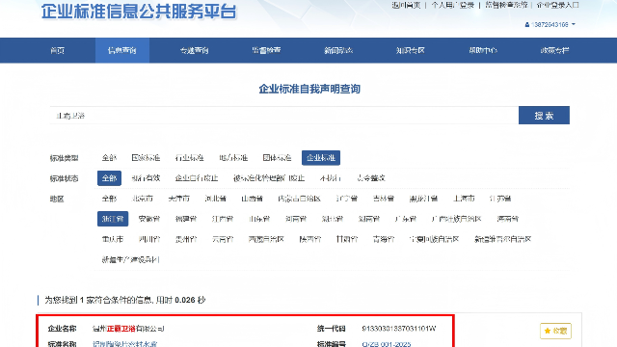Viewport: 617px width, 347px height.
Task: Filter region by 安徽省
Action: click(x=149, y=219)
